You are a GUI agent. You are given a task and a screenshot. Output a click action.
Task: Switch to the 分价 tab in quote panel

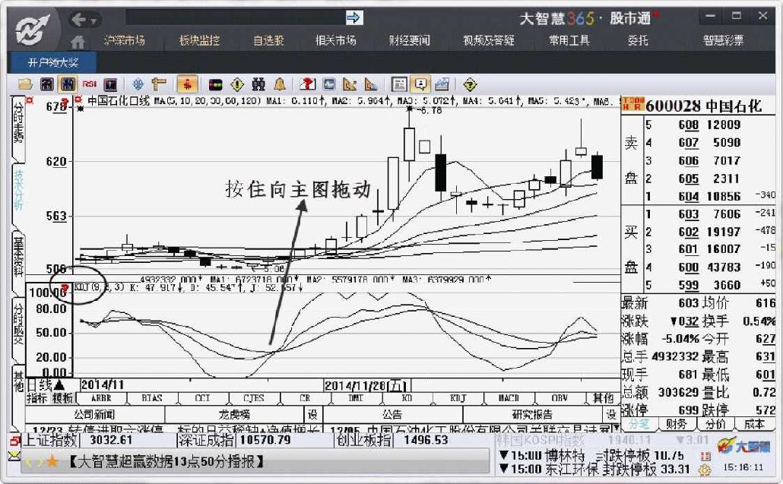click(x=715, y=424)
